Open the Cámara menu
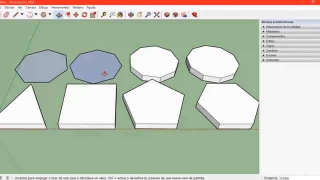 tap(30, 7)
